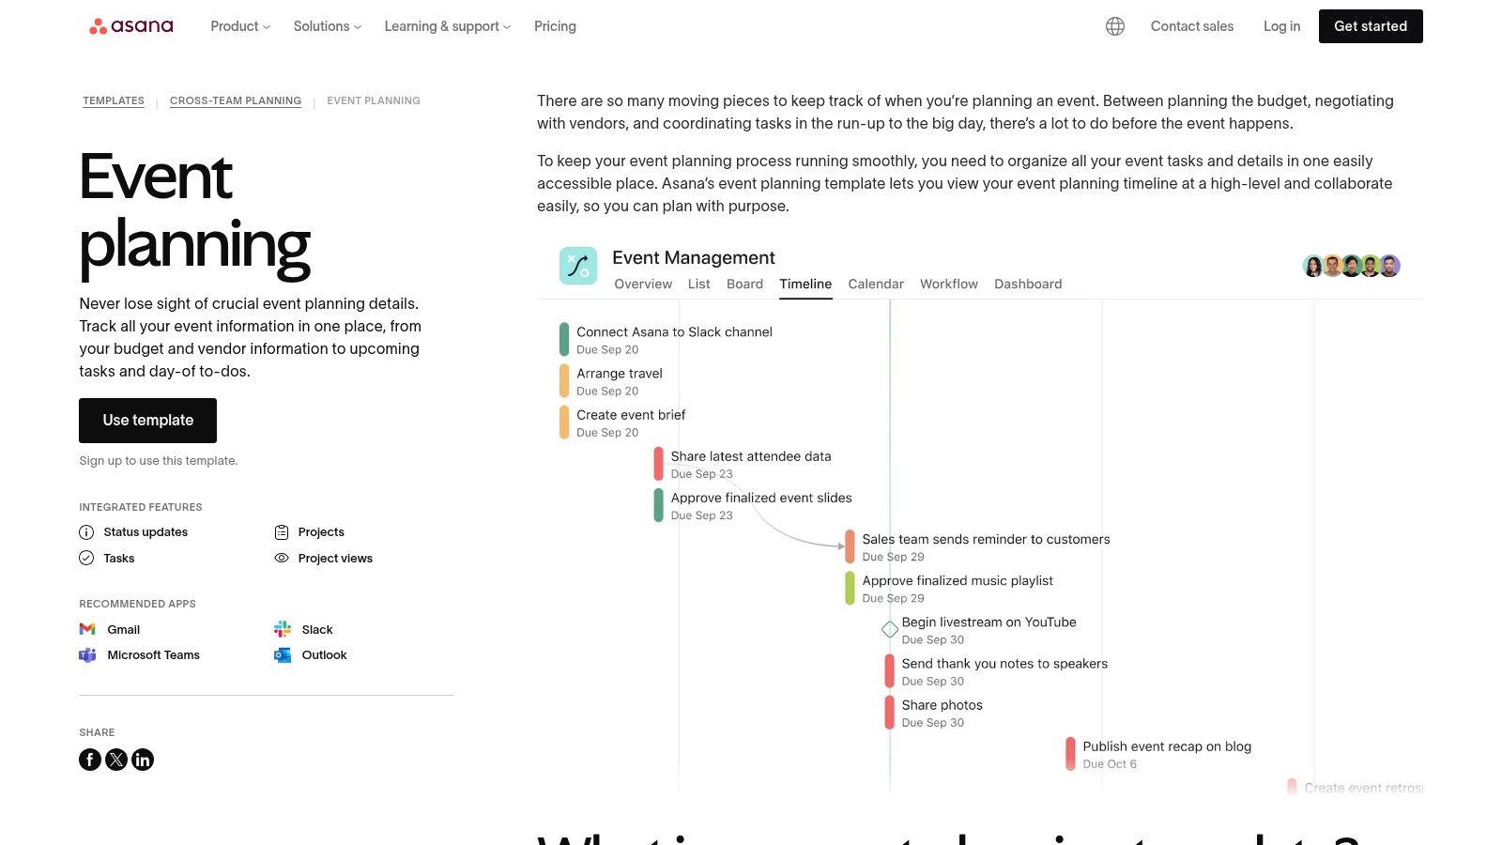Share via the Facebook icon
Viewport: 1502px width, 845px height.
(x=90, y=759)
